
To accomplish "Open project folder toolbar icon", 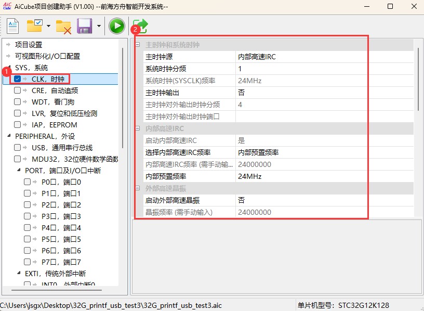I will tap(35, 25).
